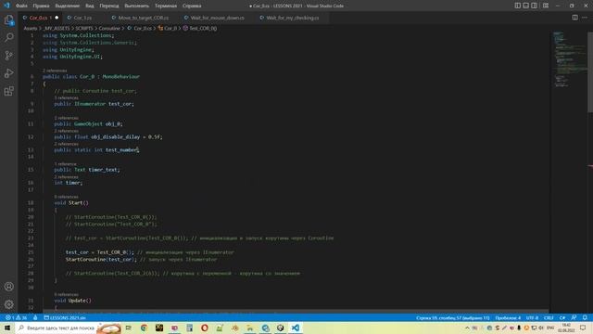
Task: Change end of line sequence CRLF
Action: [549, 317]
